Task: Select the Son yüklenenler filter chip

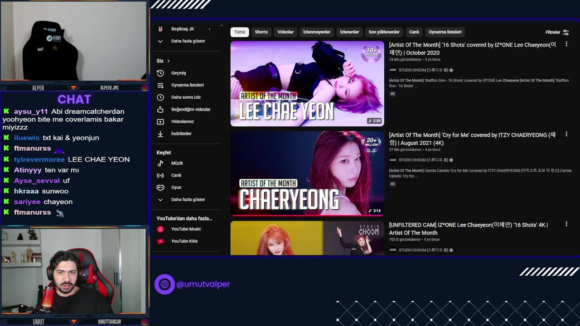Action: coord(384,32)
